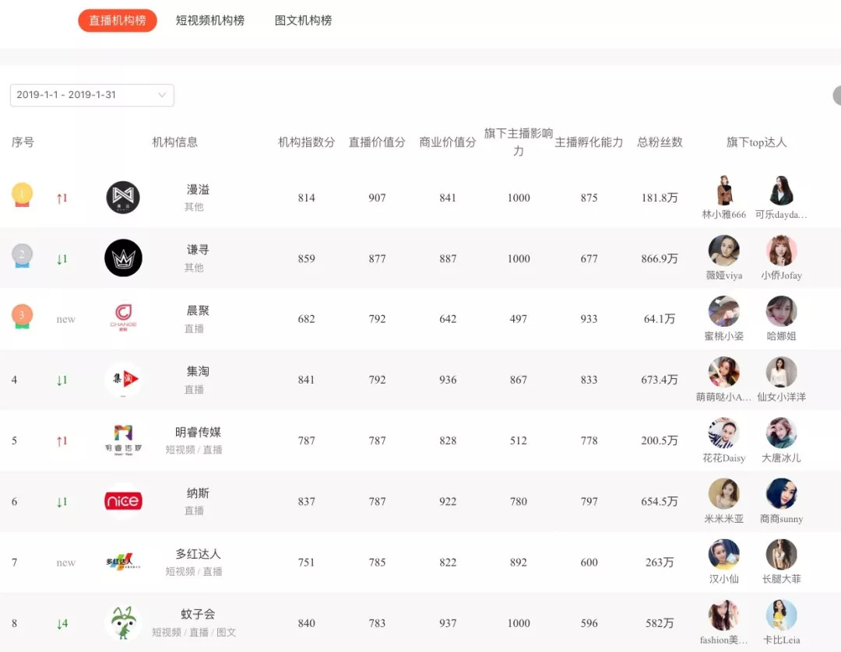Select the 集淘 agency logo
Viewport: 841px width, 652px height.
point(123,380)
